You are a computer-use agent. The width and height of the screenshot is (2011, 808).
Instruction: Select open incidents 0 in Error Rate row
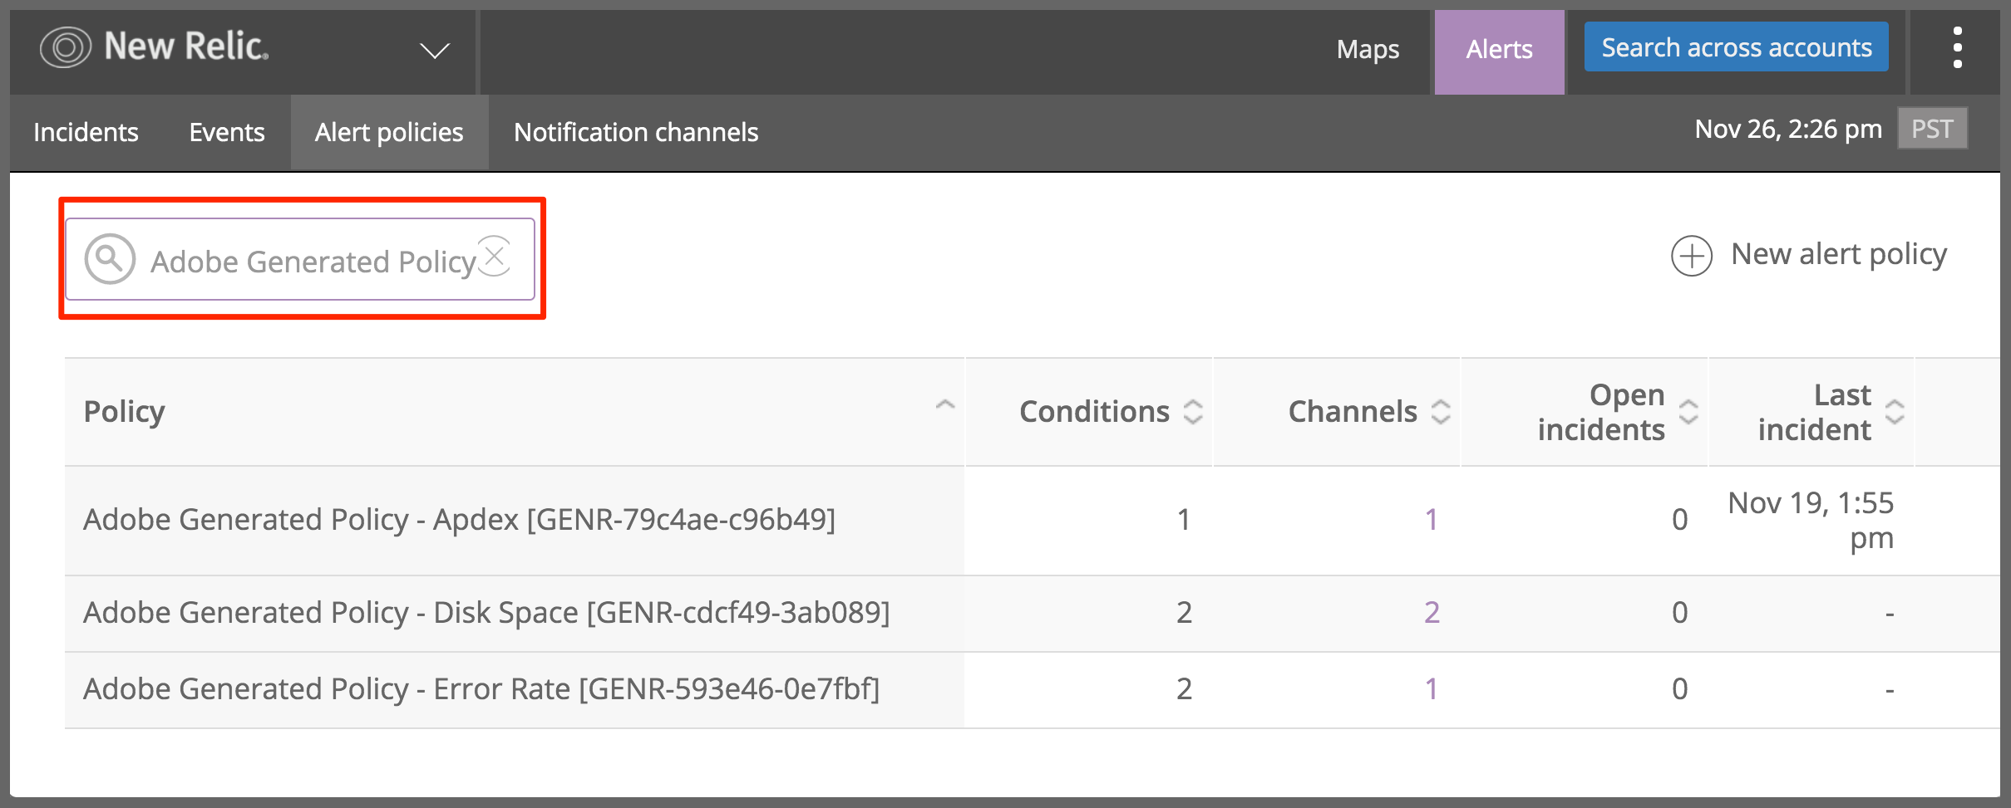coord(1679,689)
